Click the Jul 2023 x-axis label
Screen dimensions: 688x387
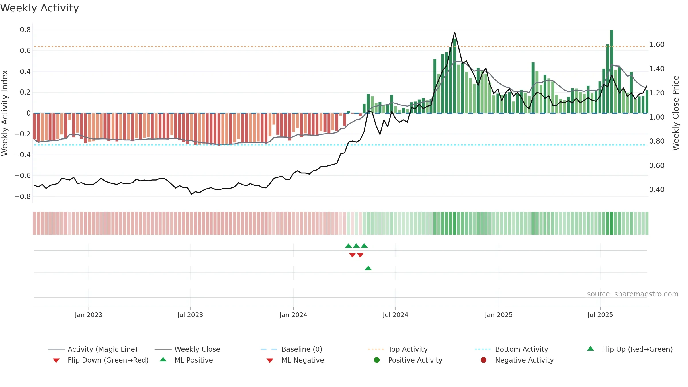(190, 315)
